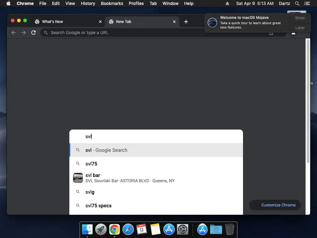The height and width of the screenshot is (238, 317).
Task: Click the Chrome profile avatar icon
Action: pyautogui.click(x=293, y=33)
